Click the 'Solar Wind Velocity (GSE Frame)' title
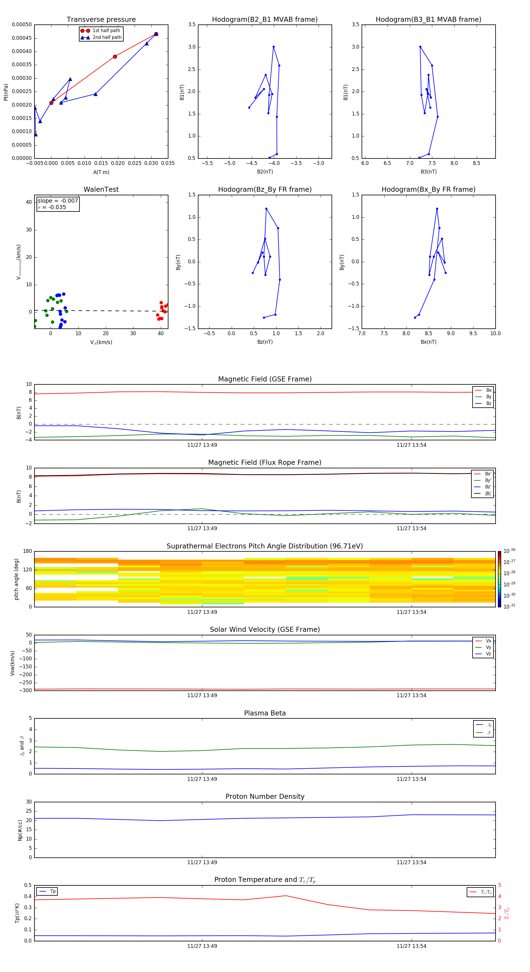The width and height of the screenshot is (530, 972). (x=265, y=630)
